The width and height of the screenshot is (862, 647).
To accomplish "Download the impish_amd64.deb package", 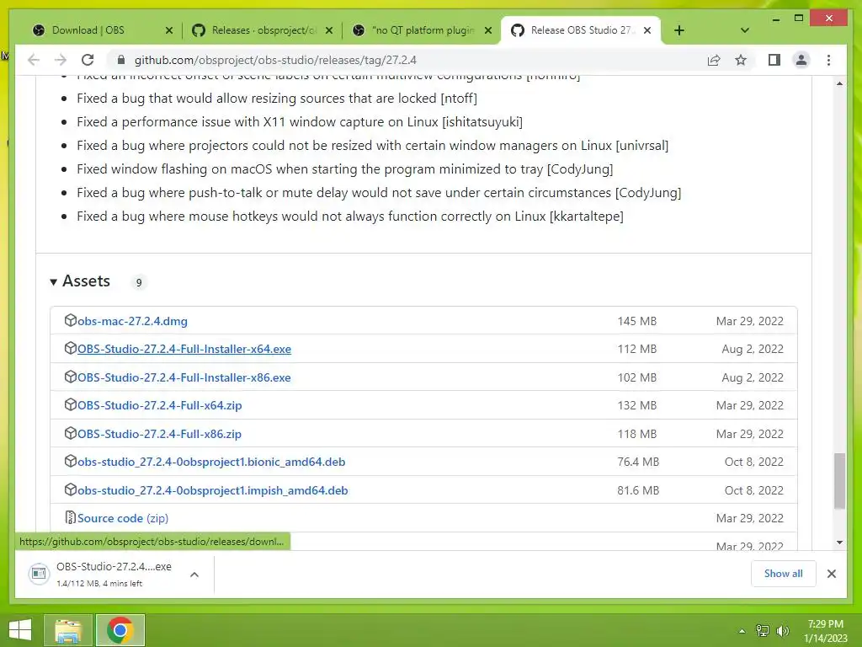I will pyautogui.click(x=213, y=490).
